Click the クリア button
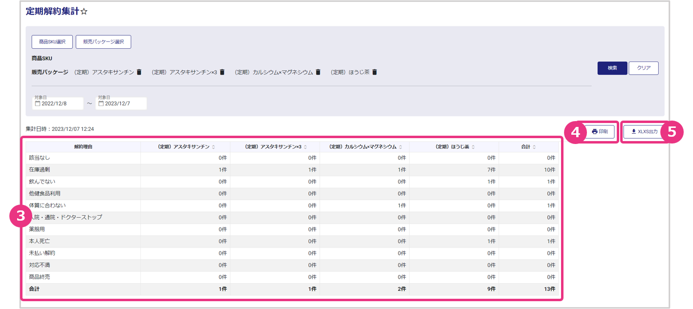The image size is (693, 309). pyautogui.click(x=643, y=68)
